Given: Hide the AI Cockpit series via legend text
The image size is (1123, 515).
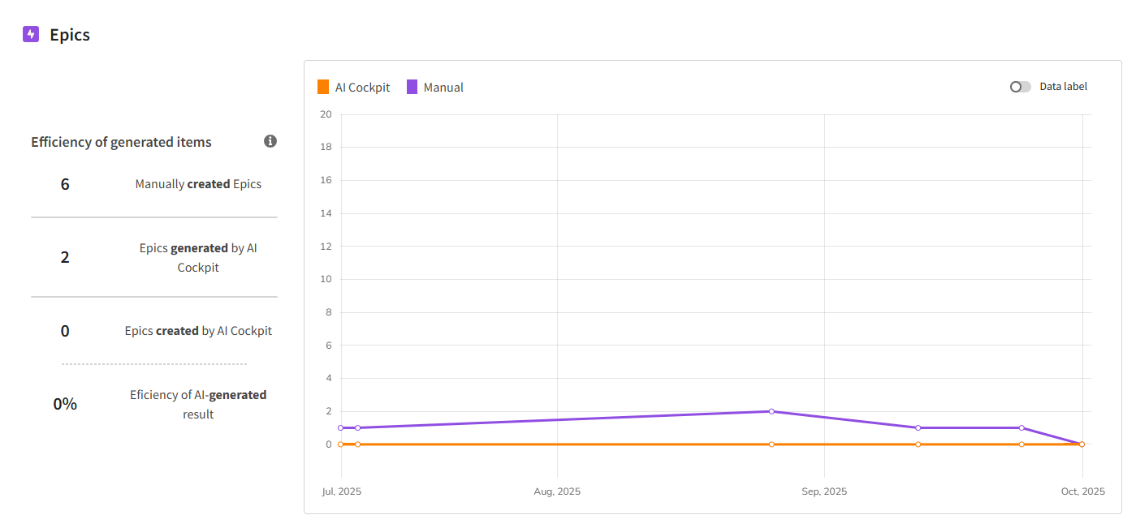Looking at the screenshot, I should click(362, 88).
